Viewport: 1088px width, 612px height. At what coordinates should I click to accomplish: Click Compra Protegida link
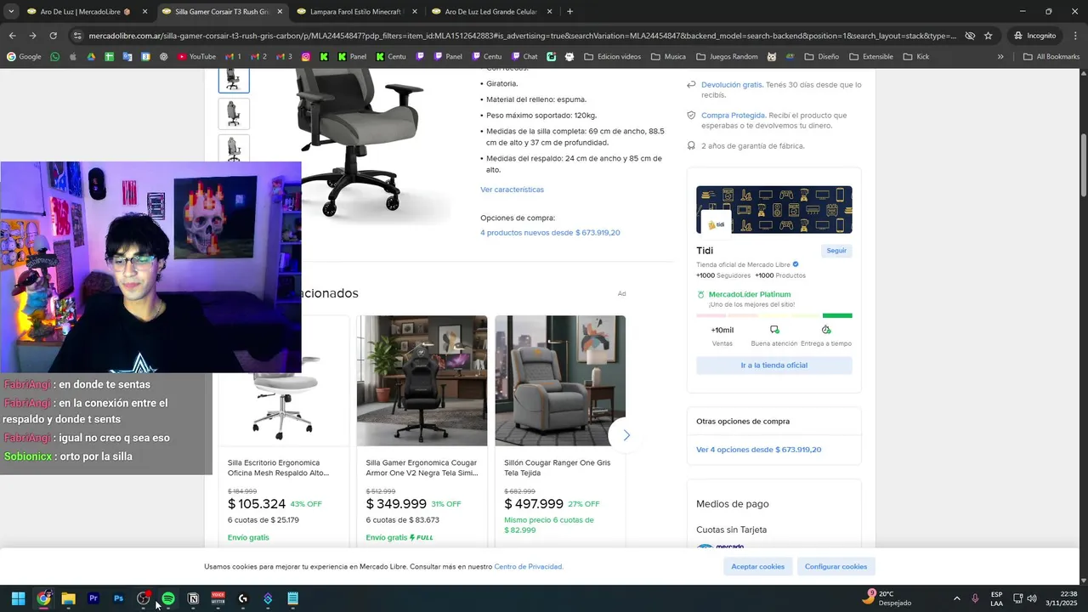click(734, 116)
